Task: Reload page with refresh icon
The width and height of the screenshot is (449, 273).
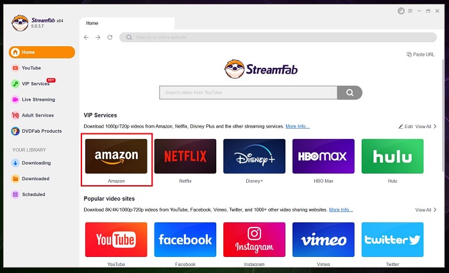Action: click(x=110, y=37)
